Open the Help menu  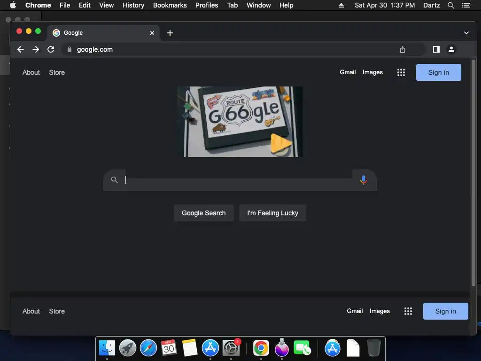286,5
